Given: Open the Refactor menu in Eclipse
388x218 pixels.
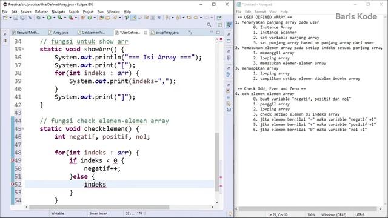Looking at the screenshot, I should [x=41, y=12].
